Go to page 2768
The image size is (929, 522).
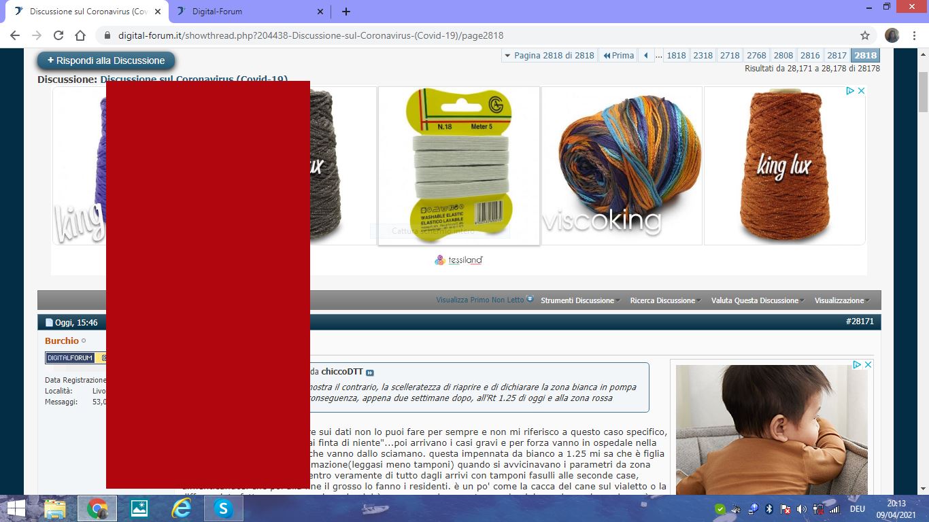click(756, 56)
